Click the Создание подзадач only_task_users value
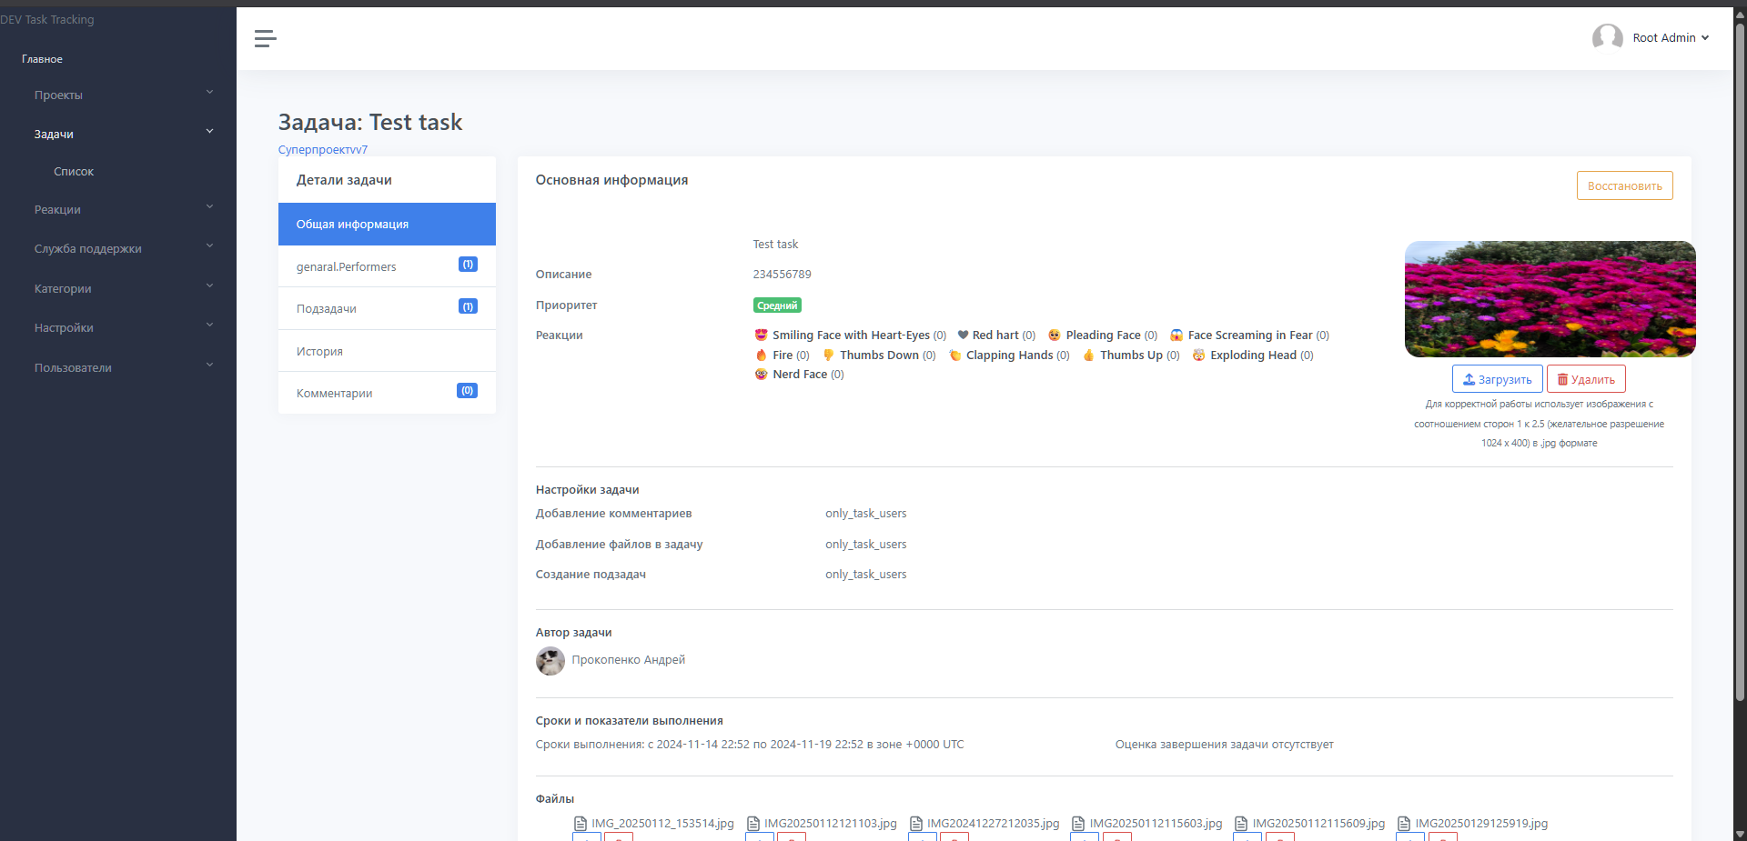Screen dimensions: 1747x841 pyautogui.click(x=865, y=575)
